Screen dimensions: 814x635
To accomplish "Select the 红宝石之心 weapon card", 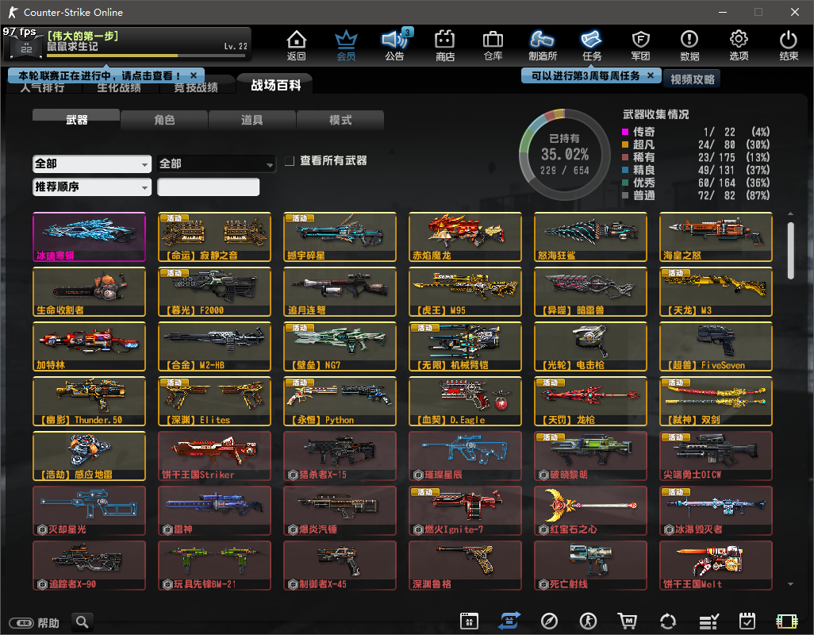I will pyautogui.click(x=591, y=511).
